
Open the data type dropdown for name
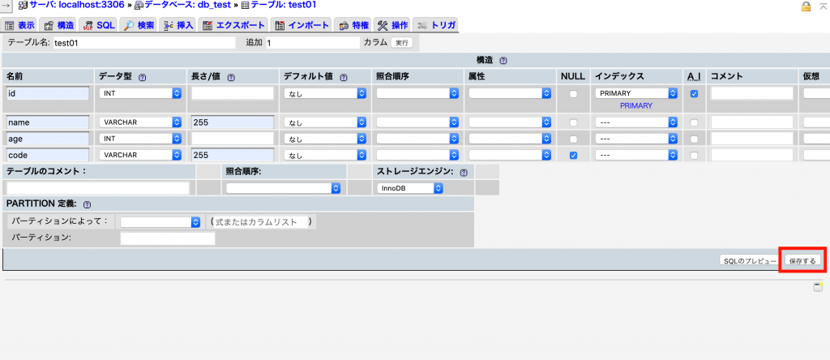140,122
